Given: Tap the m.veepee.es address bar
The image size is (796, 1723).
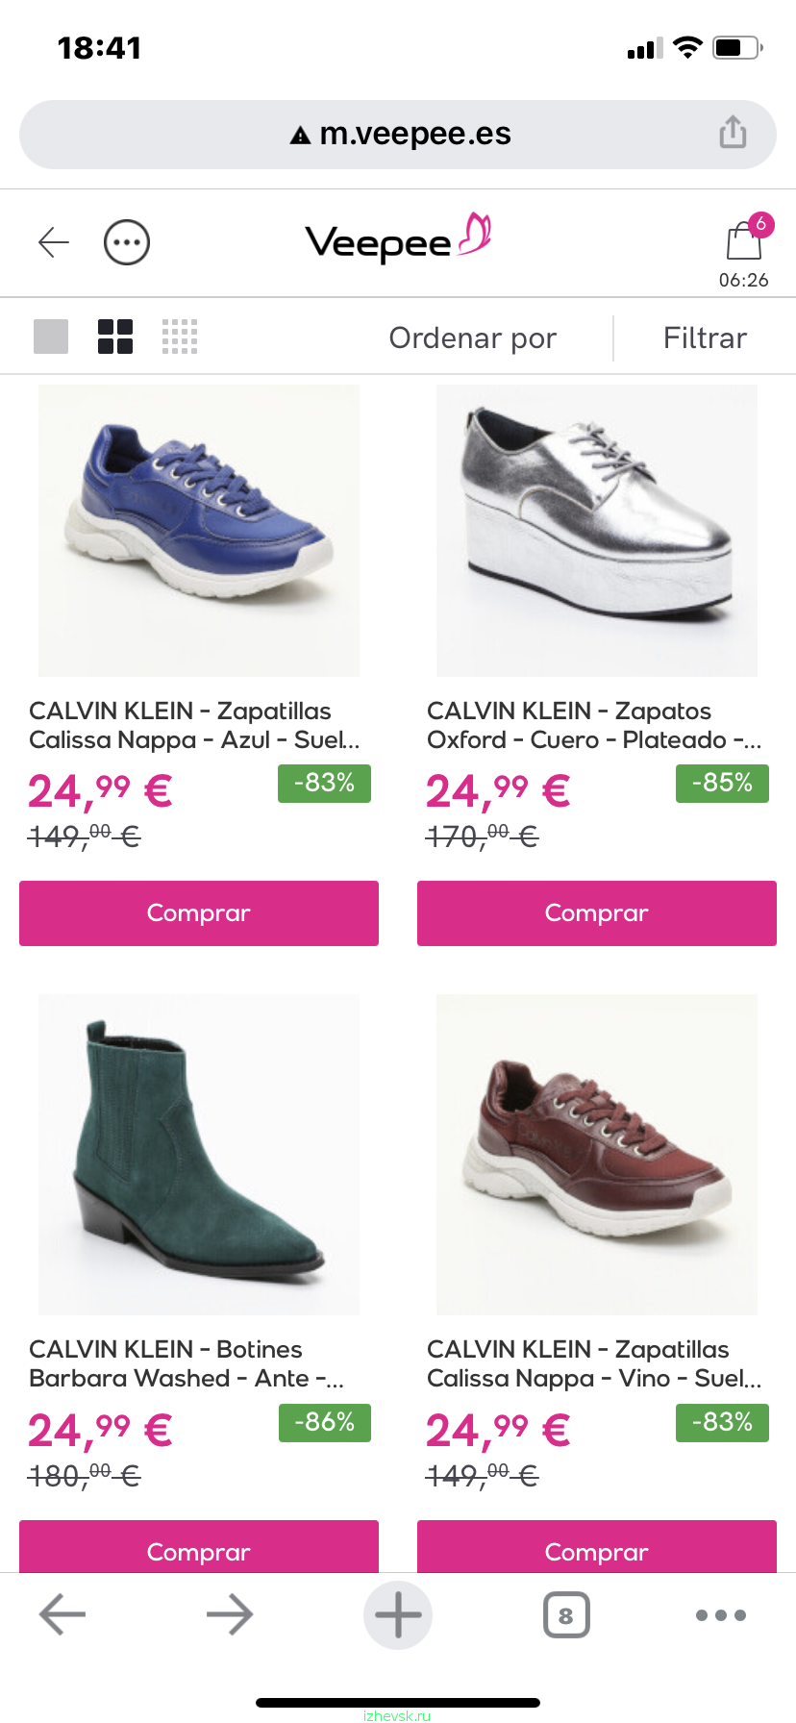Looking at the screenshot, I should (398, 135).
